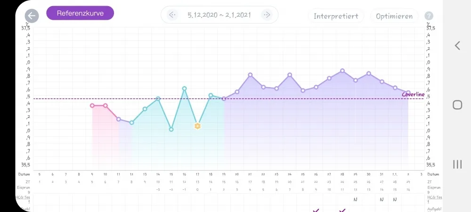Tap the back arrow icon

pyautogui.click(x=32, y=16)
